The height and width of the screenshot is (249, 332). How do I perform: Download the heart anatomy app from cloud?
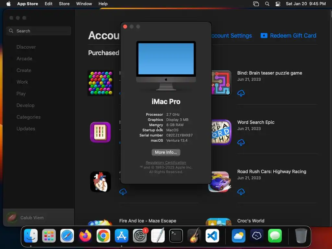[123, 192]
